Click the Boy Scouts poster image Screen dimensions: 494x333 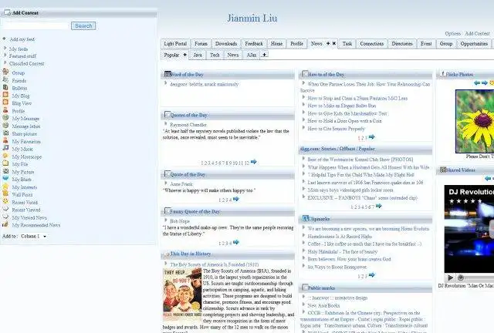click(182, 293)
